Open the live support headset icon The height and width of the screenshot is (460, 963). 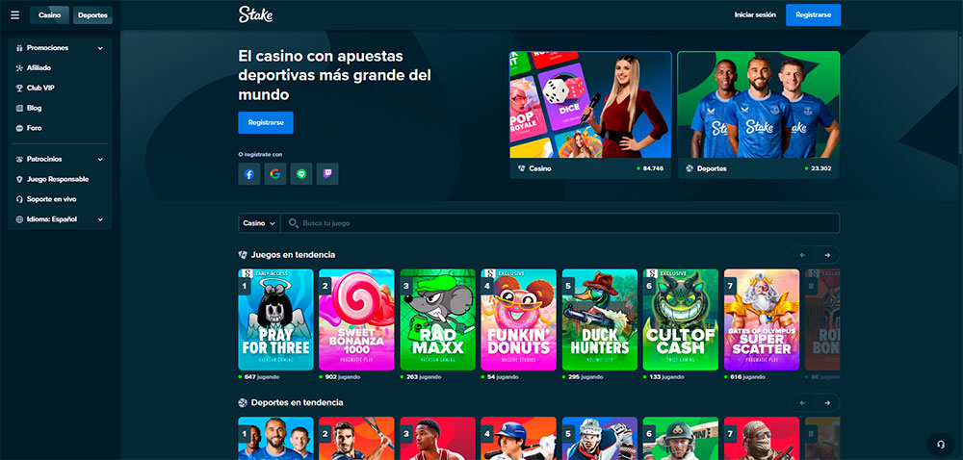coord(940,444)
